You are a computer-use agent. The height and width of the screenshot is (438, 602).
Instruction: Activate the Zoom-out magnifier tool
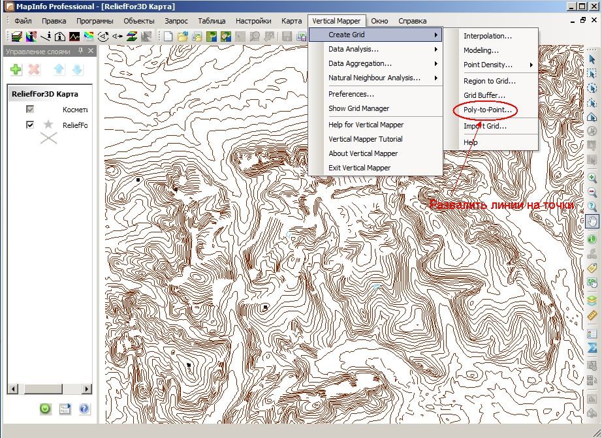592,192
